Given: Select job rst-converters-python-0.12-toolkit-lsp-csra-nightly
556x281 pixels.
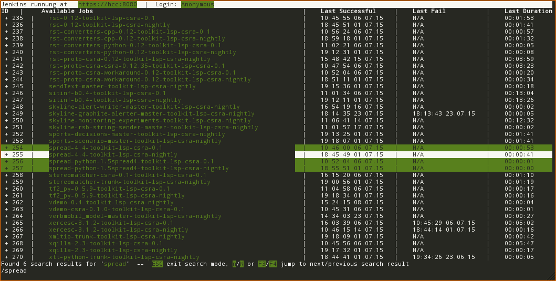Looking at the screenshot, I should (x=142, y=53).
